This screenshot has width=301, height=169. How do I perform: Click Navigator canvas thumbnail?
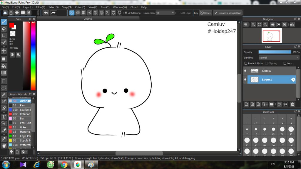click(272, 36)
